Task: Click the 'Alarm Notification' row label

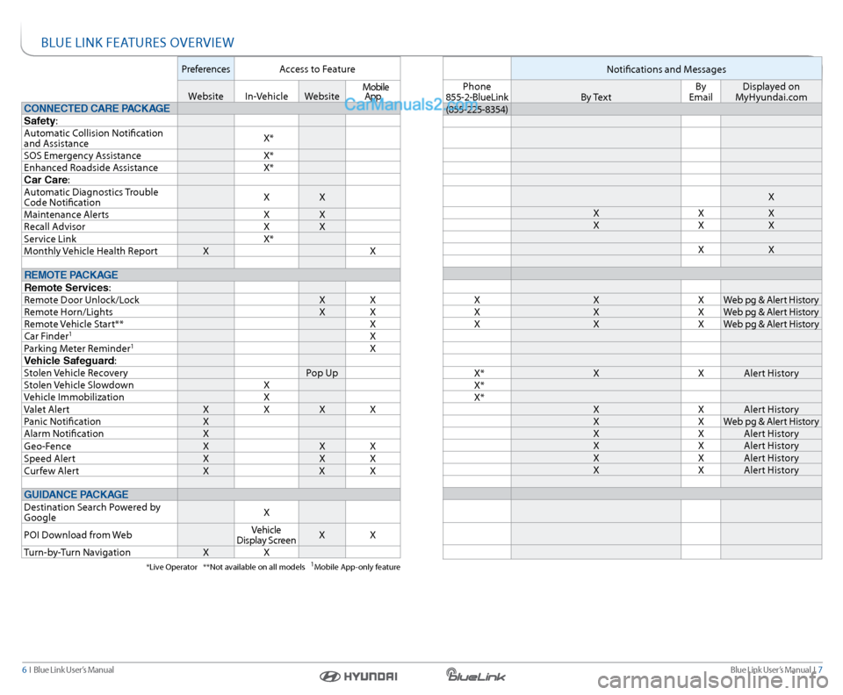Action: point(64,433)
